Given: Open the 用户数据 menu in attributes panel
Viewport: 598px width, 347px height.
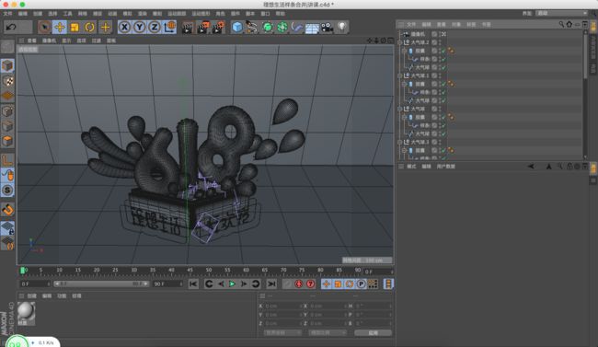Looking at the screenshot, I should point(445,167).
